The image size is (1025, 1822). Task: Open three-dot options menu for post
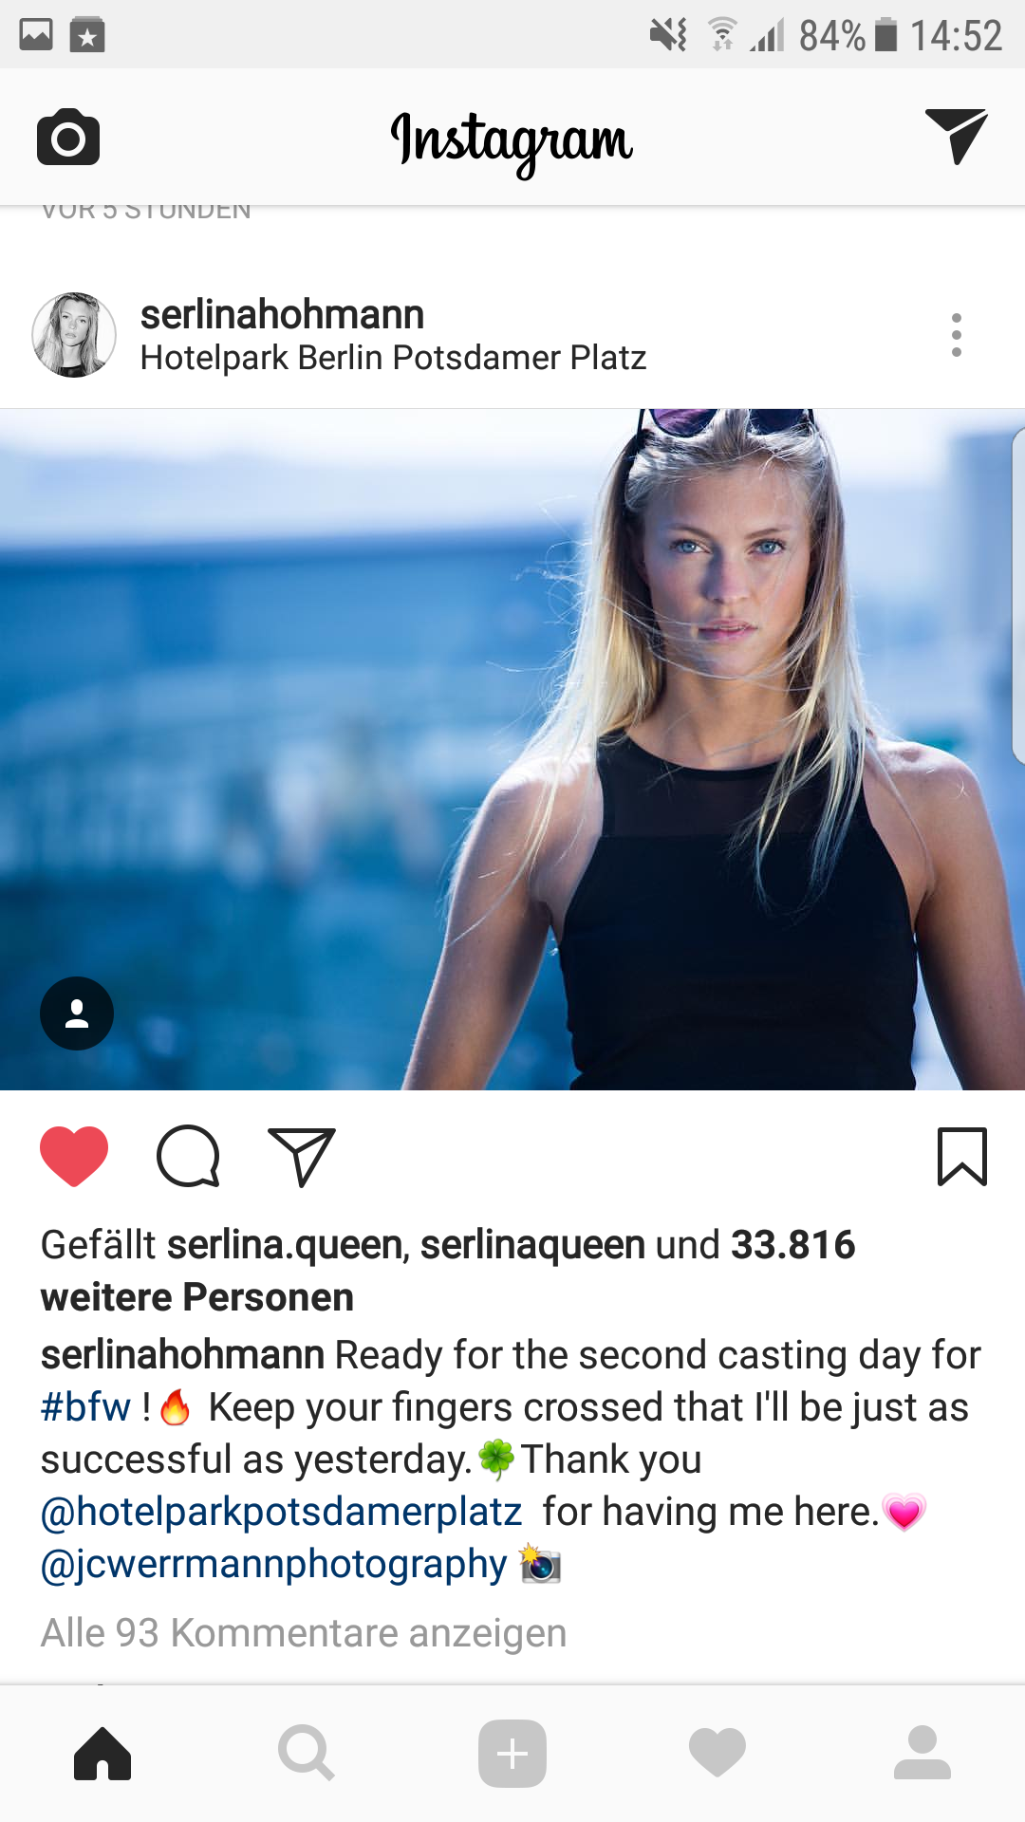[x=957, y=335]
